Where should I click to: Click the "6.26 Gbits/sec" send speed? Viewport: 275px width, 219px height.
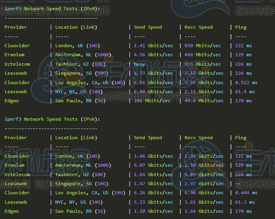point(153,193)
